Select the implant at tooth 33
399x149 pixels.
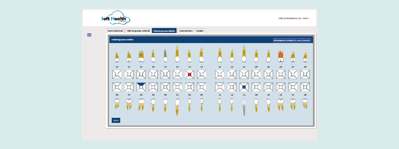[x=244, y=107]
